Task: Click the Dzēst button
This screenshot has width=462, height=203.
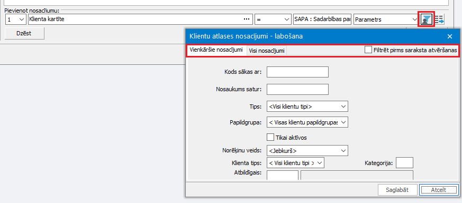Action: (24, 33)
